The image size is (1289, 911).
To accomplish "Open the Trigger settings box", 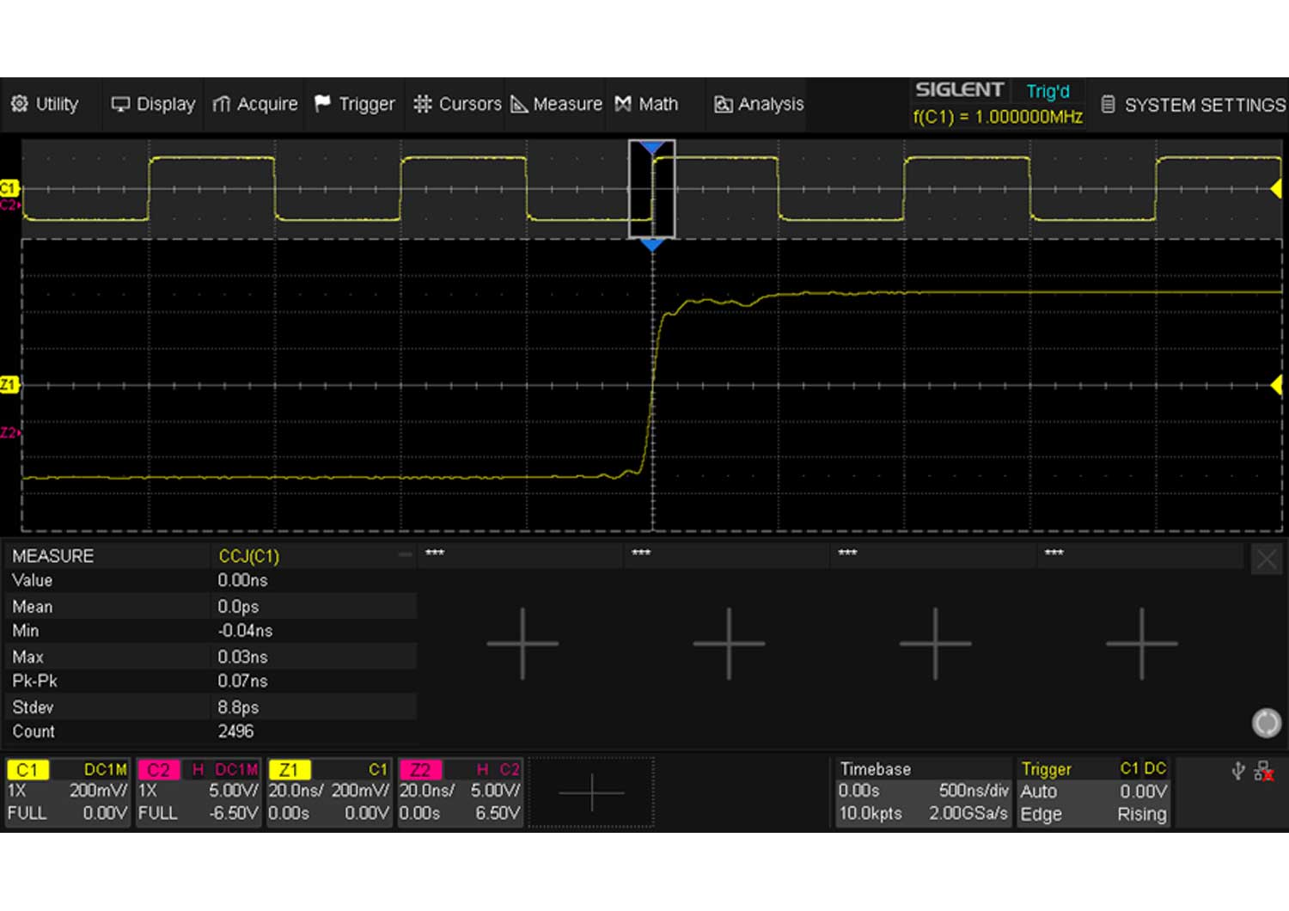I will (1093, 792).
